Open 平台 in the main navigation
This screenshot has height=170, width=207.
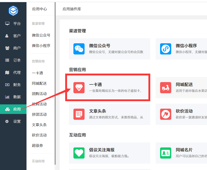click(x=13, y=24)
